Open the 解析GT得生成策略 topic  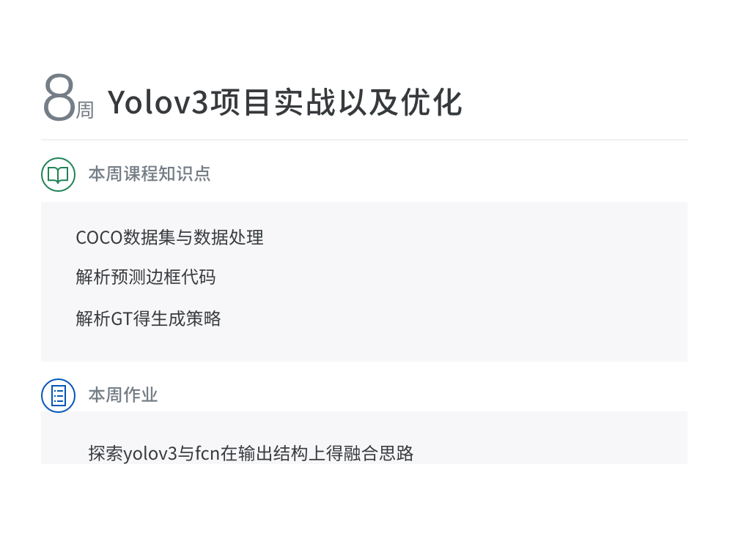(x=148, y=318)
